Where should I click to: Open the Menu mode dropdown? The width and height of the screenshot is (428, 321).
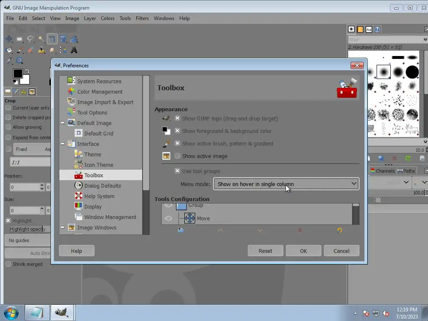(x=286, y=184)
